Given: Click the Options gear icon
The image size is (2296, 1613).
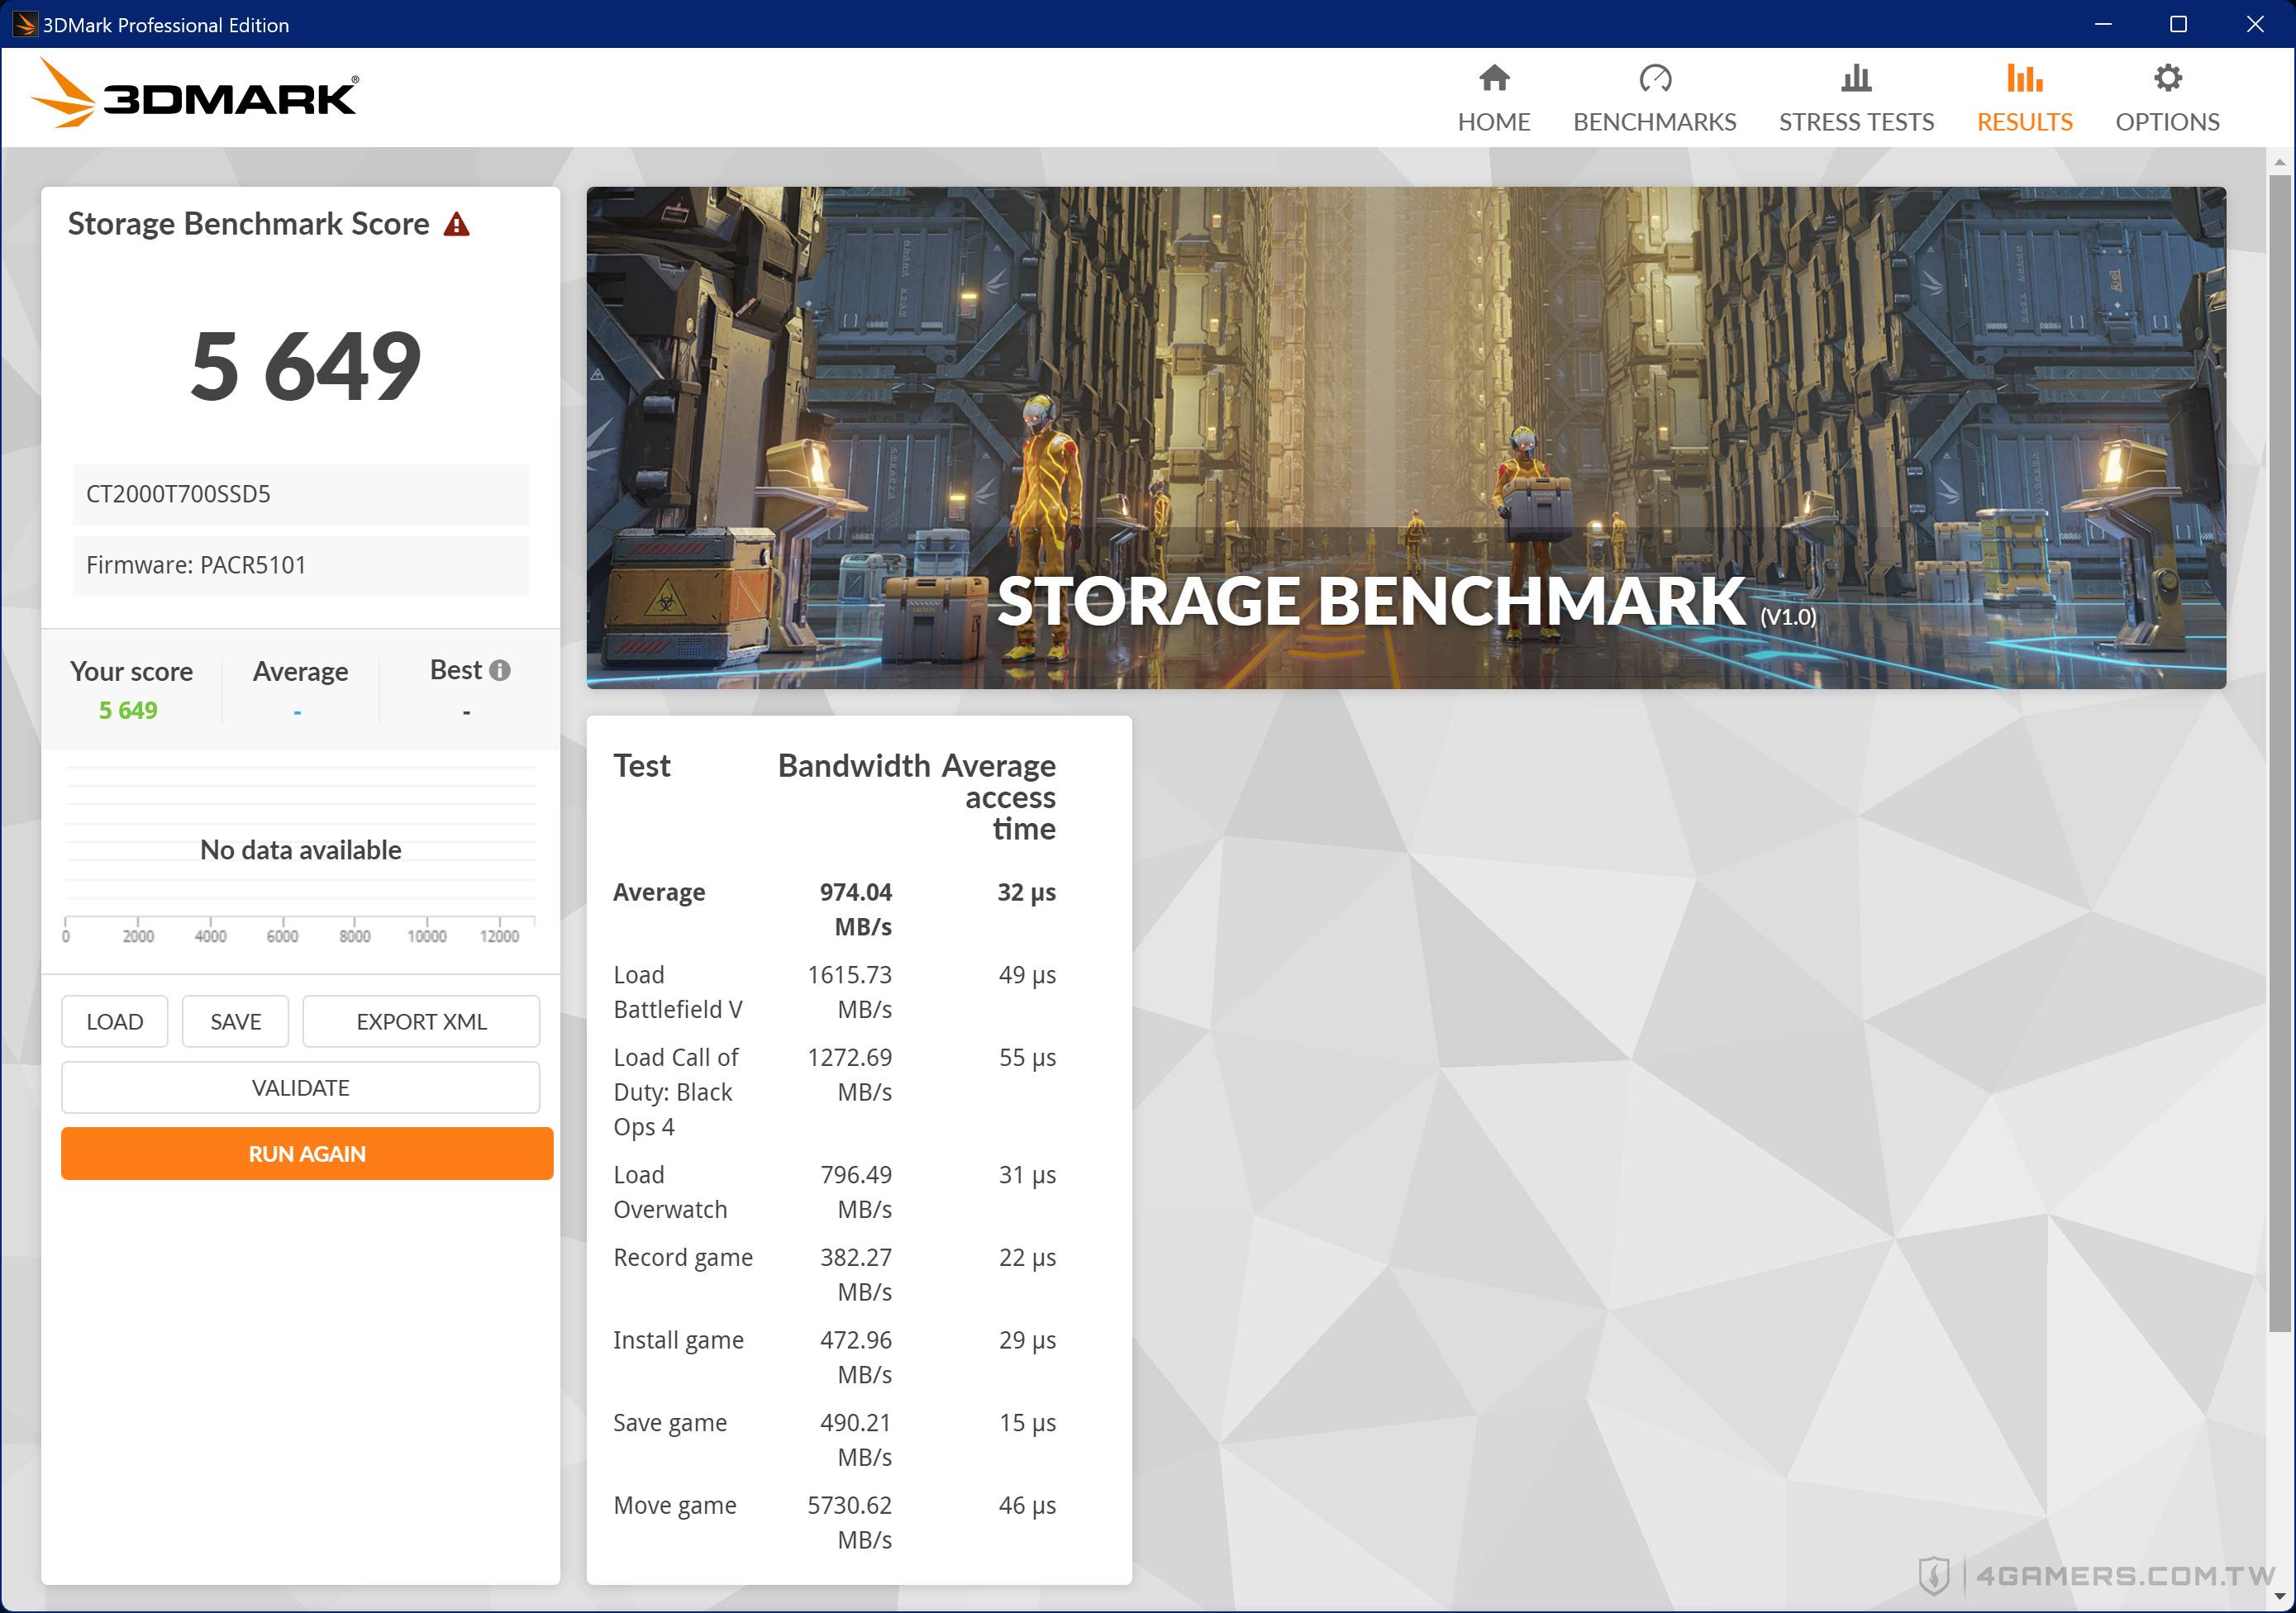Looking at the screenshot, I should [2167, 78].
